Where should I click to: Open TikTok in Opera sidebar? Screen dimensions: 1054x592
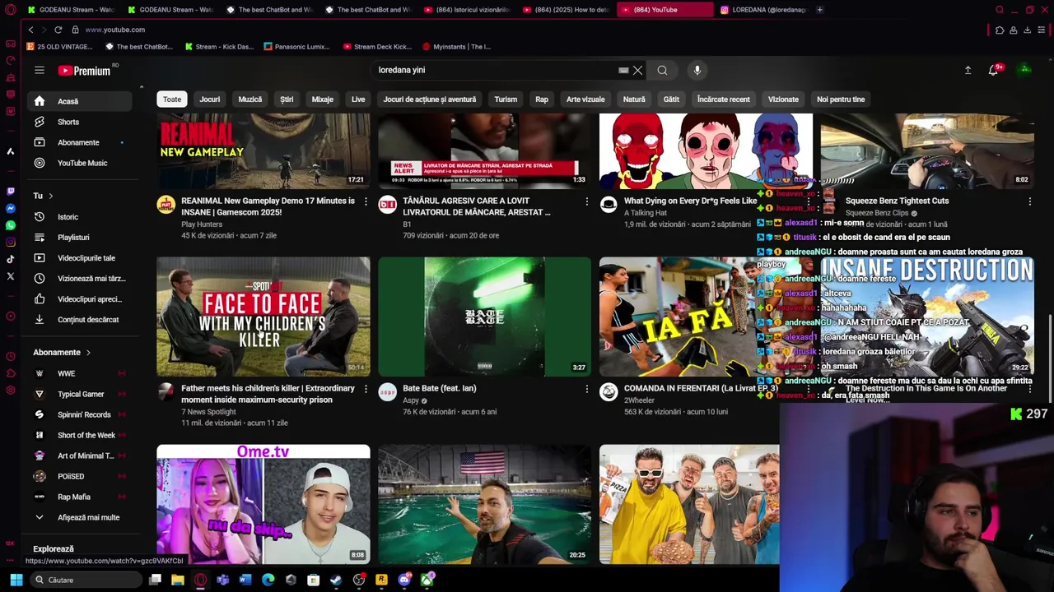point(11,259)
